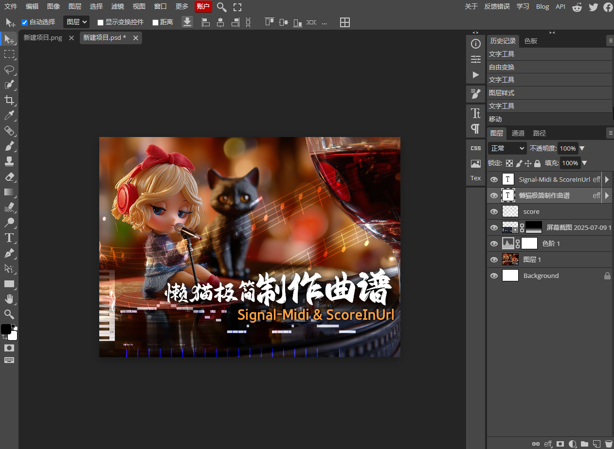
Task: Switch to the 新建项目.png tab
Action: [43, 38]
